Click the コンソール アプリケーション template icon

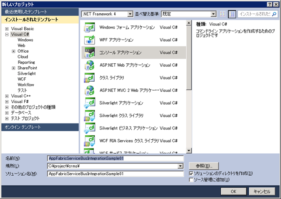coord(89,53)
